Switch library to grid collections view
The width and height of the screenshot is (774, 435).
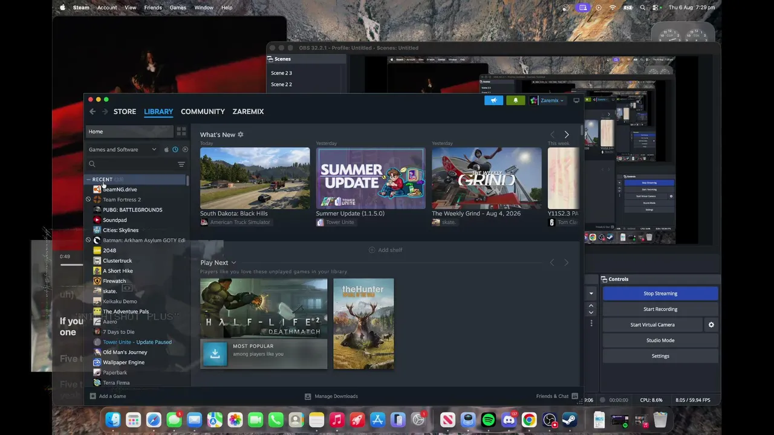click(181, 131)
